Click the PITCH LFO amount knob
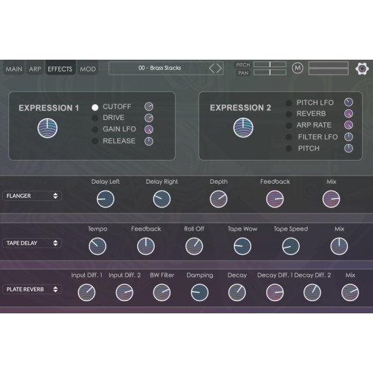Screen dimensions: 373x373 pos(349,102)
